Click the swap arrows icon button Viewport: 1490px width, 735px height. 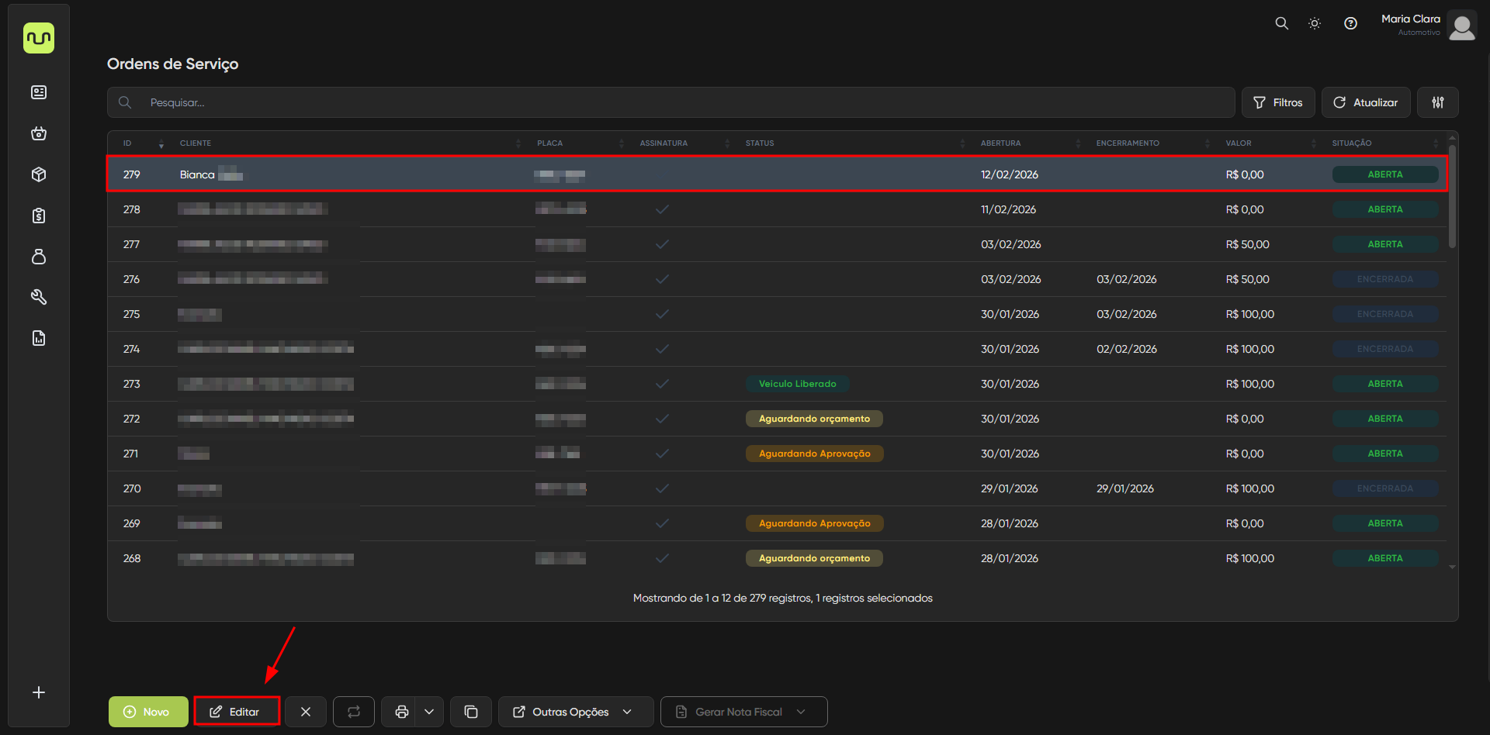tap(354, 712)
